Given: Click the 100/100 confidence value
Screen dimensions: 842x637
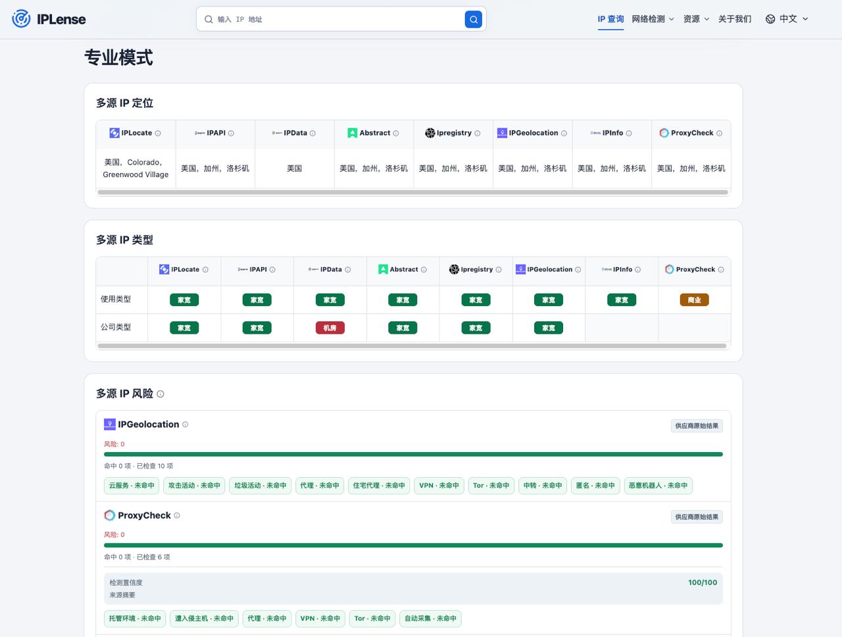Looking at the screenshot, I should [x=703, y=582].
